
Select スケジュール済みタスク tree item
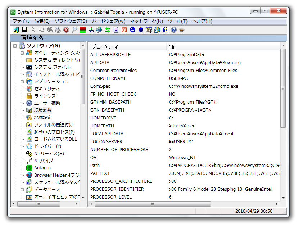(57, 182)
